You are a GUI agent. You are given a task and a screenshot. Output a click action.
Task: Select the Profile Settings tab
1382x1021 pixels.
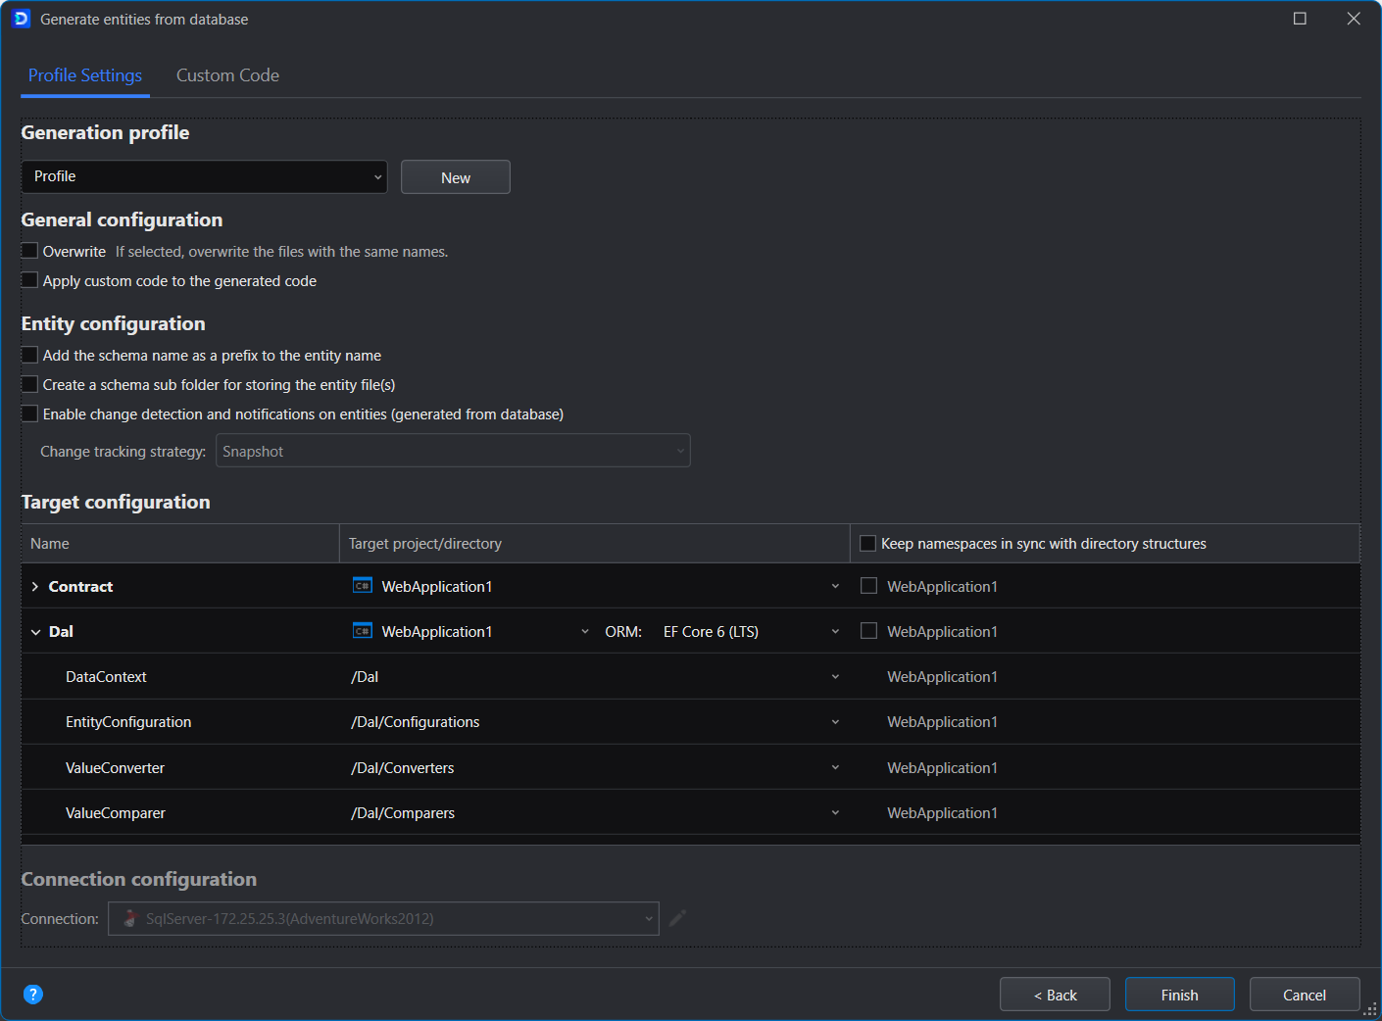click(84, 75)
